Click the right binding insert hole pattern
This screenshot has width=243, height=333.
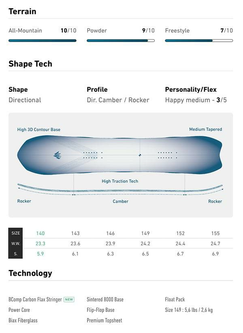(166, 155)
